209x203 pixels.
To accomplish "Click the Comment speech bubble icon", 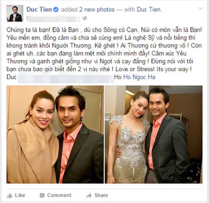I will click(42, 196).
